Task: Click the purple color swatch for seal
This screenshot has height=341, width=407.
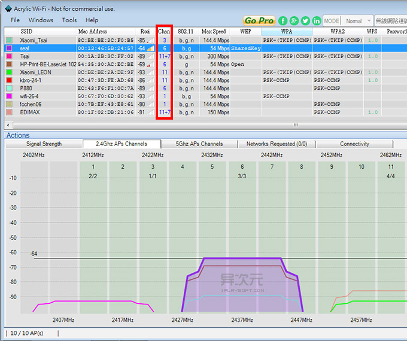Action: (9, 48)
